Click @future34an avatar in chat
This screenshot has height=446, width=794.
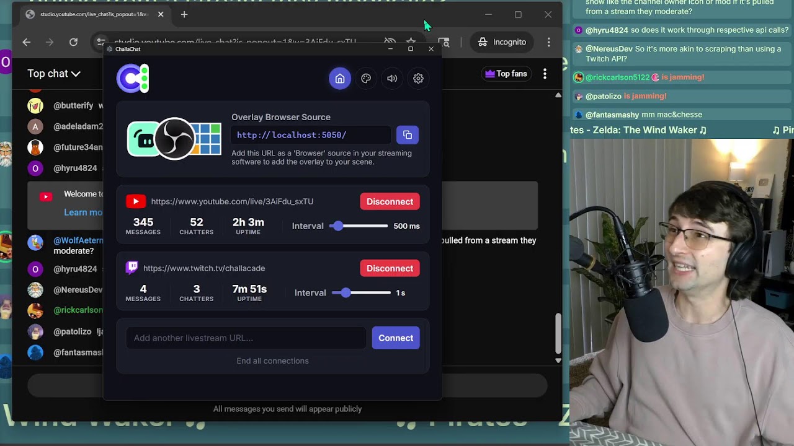35,147
